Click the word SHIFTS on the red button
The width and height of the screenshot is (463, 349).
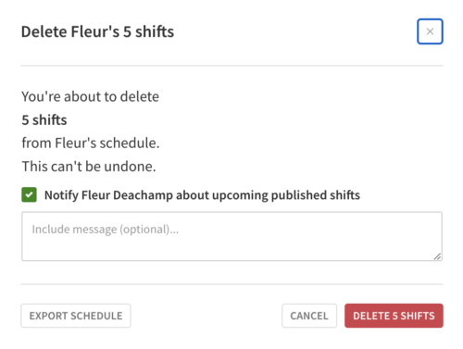coord(418,316)
